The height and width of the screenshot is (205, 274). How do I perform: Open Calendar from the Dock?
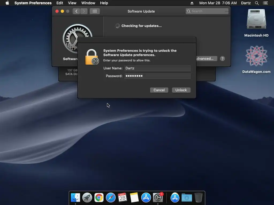pyautogui.click(x=122, y=198)
